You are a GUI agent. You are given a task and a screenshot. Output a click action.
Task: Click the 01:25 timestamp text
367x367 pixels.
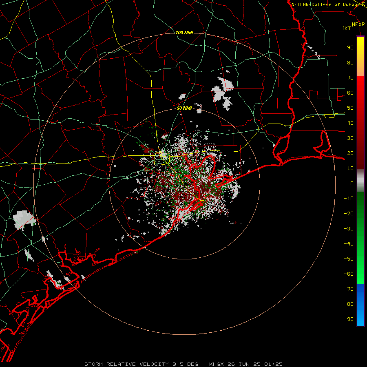pos(273,364)
